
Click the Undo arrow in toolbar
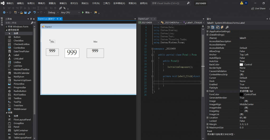tap(35, 13)
